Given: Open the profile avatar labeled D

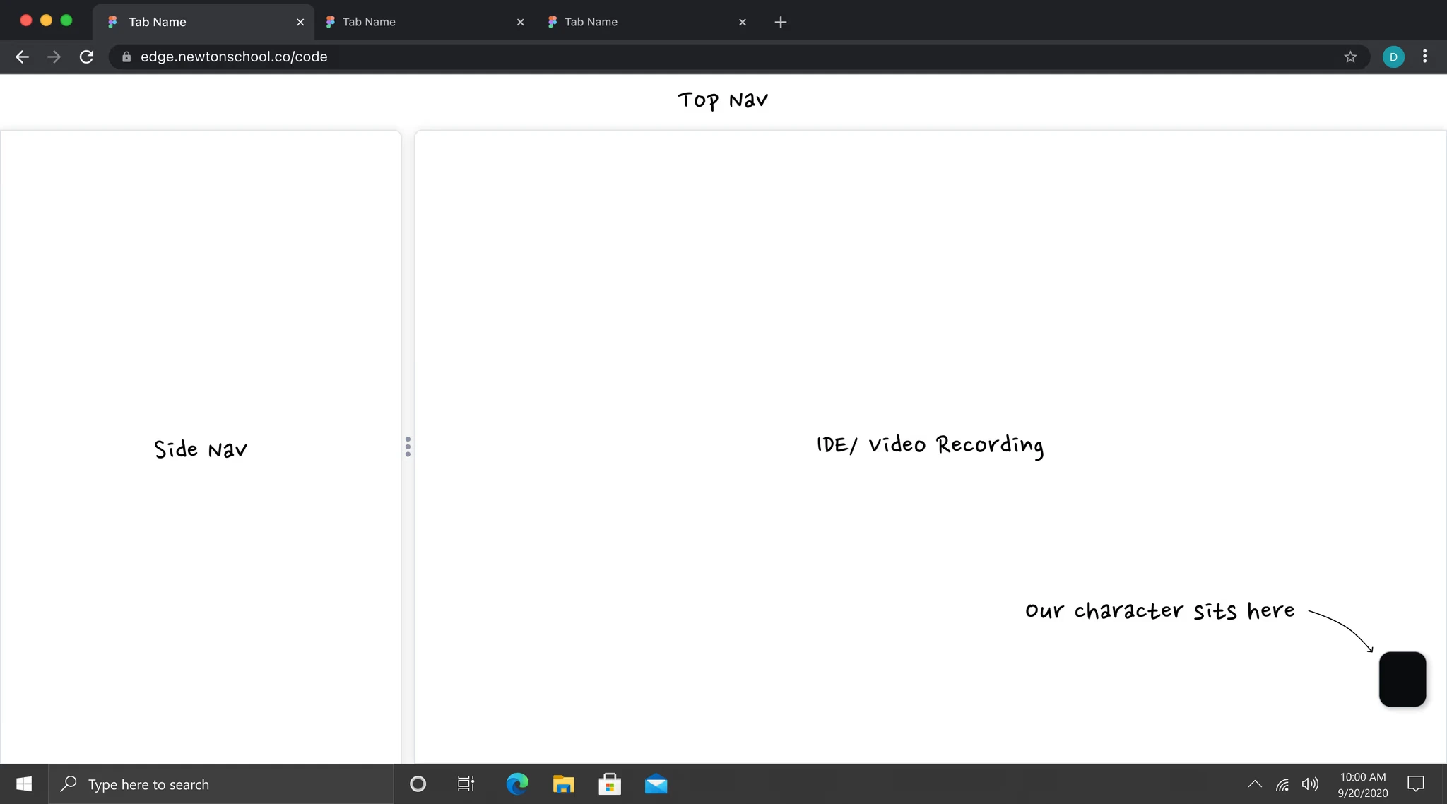Looking at the screenshot, I should (x=1393, y=57).
